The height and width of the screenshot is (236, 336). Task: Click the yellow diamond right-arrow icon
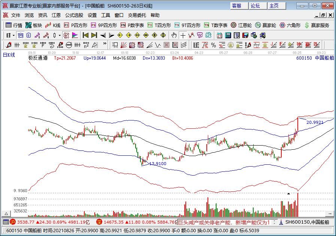pos(128,35)
